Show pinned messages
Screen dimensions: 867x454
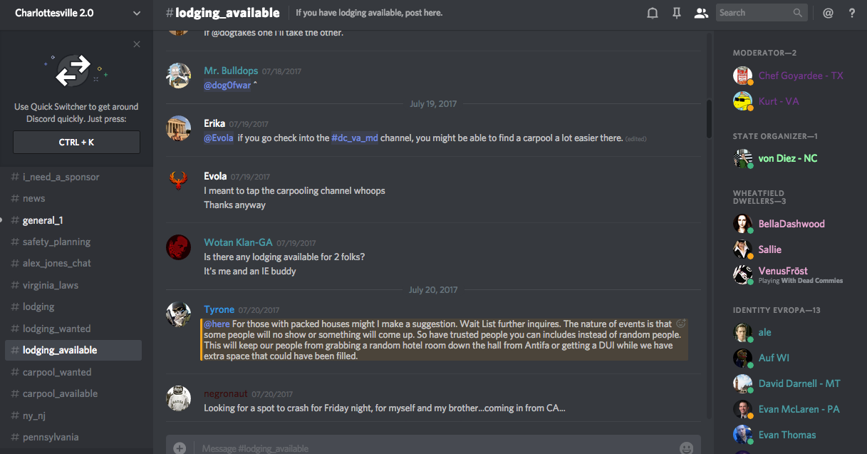tap(677, 13)
